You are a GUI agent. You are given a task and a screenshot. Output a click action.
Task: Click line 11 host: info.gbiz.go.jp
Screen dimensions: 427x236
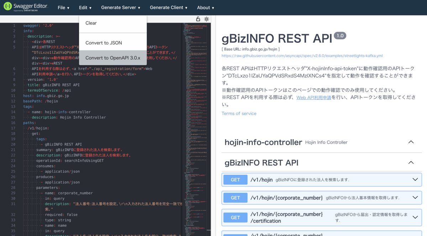point(46,96)
